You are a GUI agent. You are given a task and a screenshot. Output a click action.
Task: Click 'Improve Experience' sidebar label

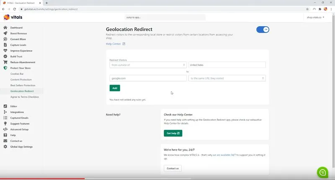coord(21,51)
